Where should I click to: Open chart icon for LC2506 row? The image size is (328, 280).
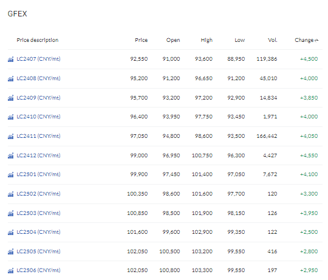pos(11,271)
